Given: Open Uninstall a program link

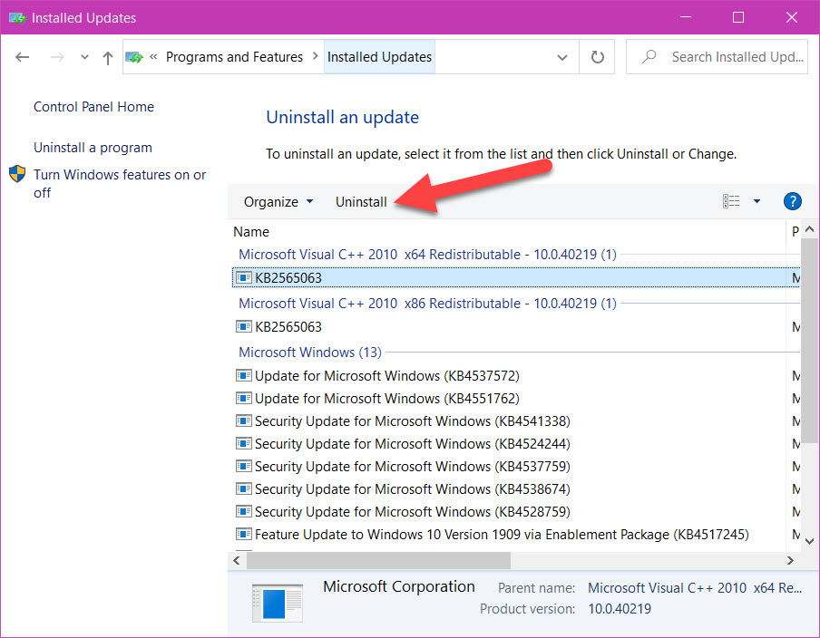Looking at the screenshot, I should click(x=93, y=148).
